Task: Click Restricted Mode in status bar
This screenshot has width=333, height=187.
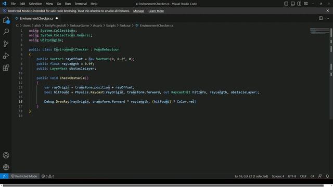Action: click(24, 176)
